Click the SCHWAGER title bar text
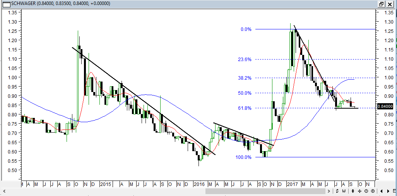 61,3
